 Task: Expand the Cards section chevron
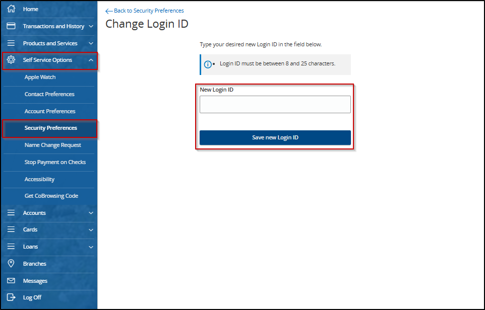91,229
